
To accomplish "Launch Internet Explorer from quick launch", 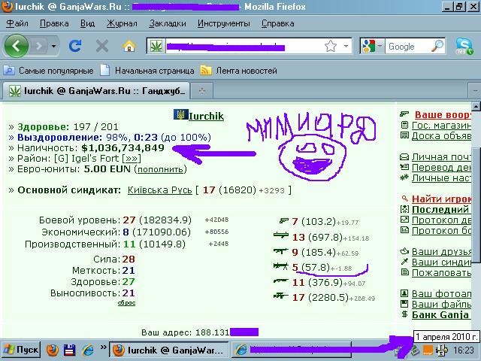I will coord(88,350).
